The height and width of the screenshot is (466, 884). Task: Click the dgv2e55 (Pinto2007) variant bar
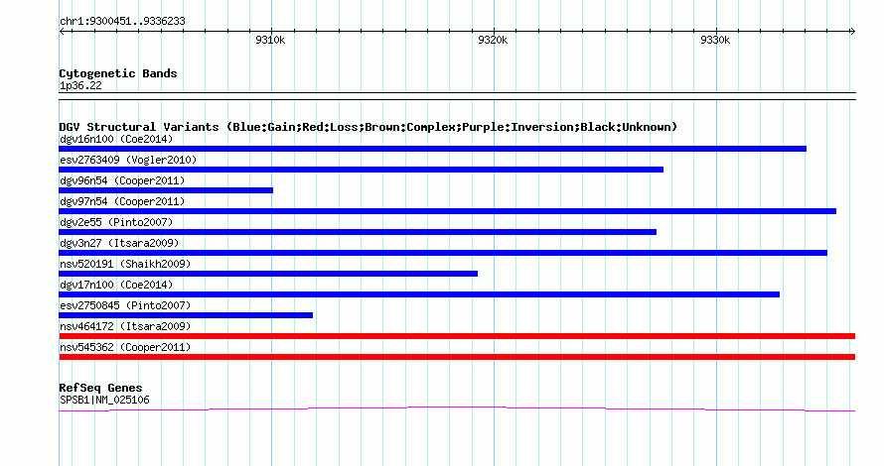(x=358, y=232)
